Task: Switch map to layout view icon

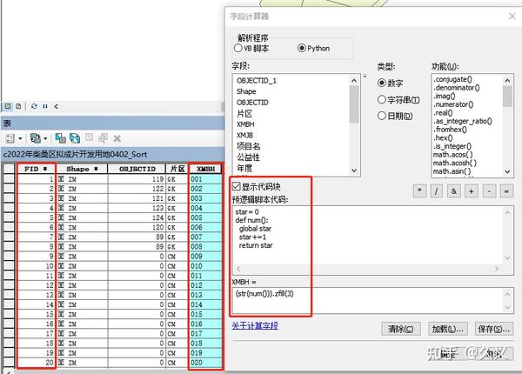Action: (x=18, y=106)
